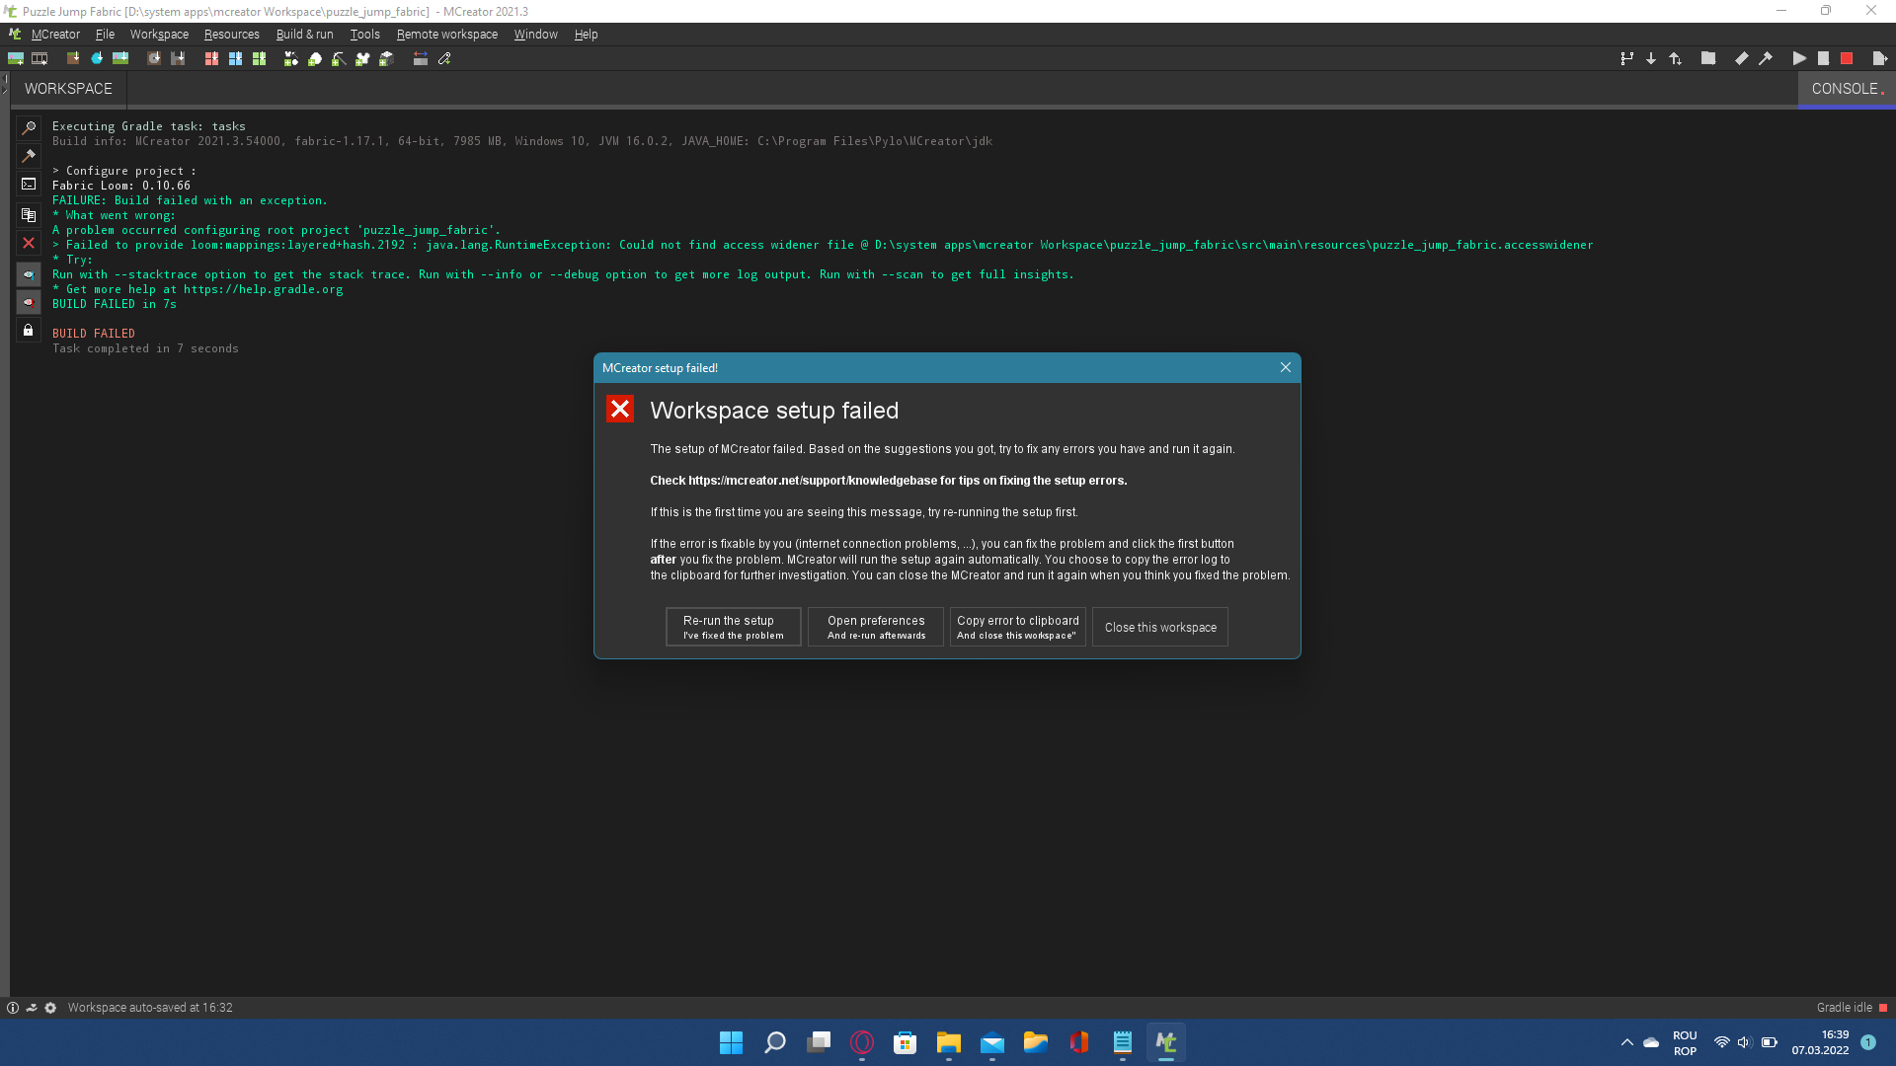Toggle visibility of error messages in the console
Screen dimensions: 1896x1066
point(28,303)
